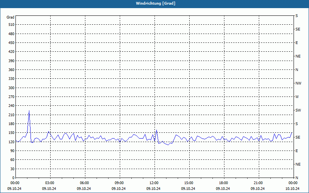Select the 480 y-axis value

click(12, 34)
